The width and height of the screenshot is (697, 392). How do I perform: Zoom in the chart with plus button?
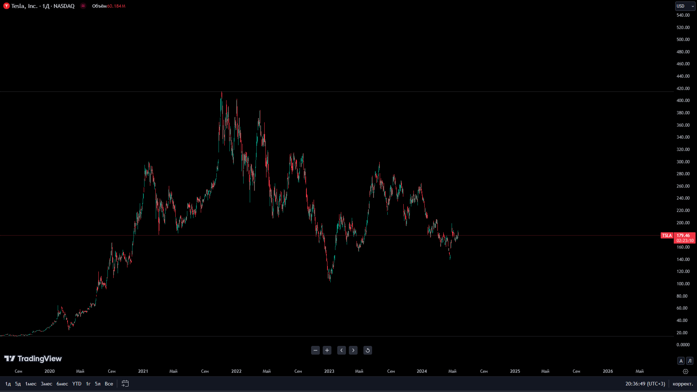(x=327, y=350)
